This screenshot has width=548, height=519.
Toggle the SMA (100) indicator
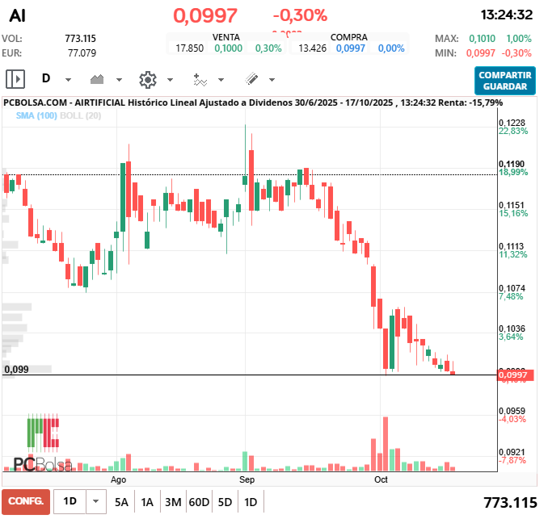(x=36, y=116)
